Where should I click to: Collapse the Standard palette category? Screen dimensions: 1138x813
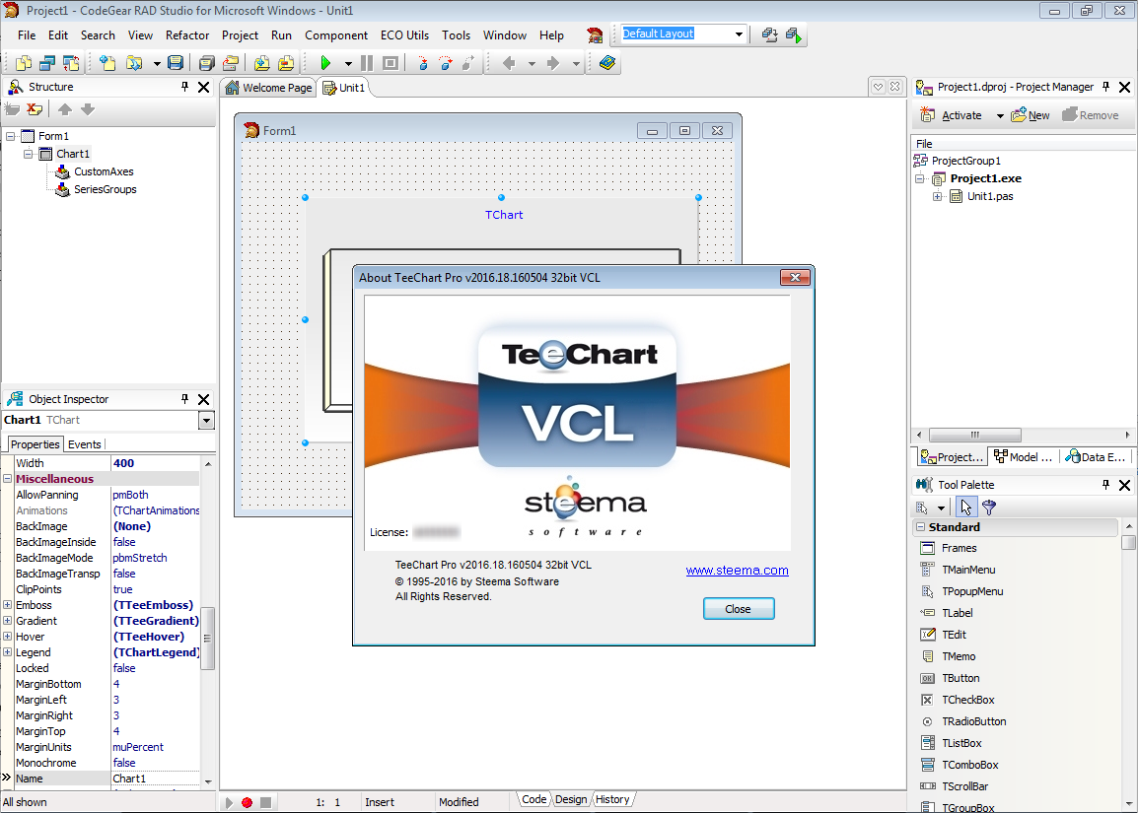pyautogui.click(x=920, y=527)
